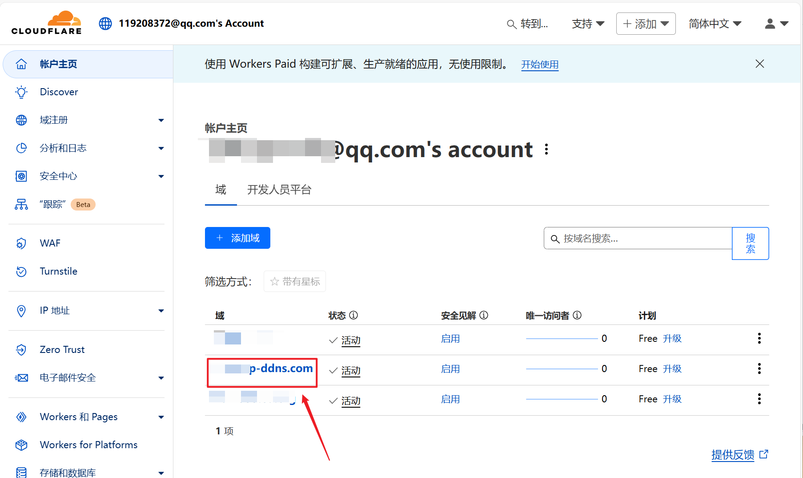This screenshot has width=803, height=478.
Task: Click 启用 in the p-ddns.com row
Action: tap(450, 369)
